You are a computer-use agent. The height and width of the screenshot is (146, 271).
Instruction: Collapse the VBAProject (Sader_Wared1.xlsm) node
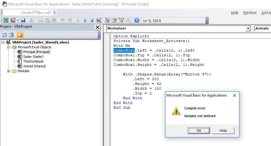3,42
